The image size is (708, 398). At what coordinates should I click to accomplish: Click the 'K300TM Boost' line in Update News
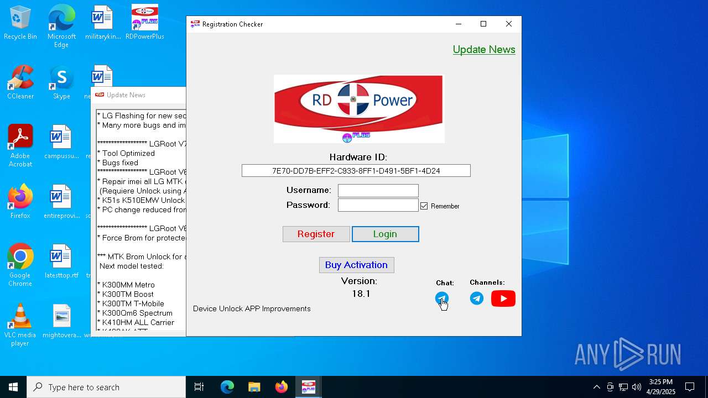[125, 294]
